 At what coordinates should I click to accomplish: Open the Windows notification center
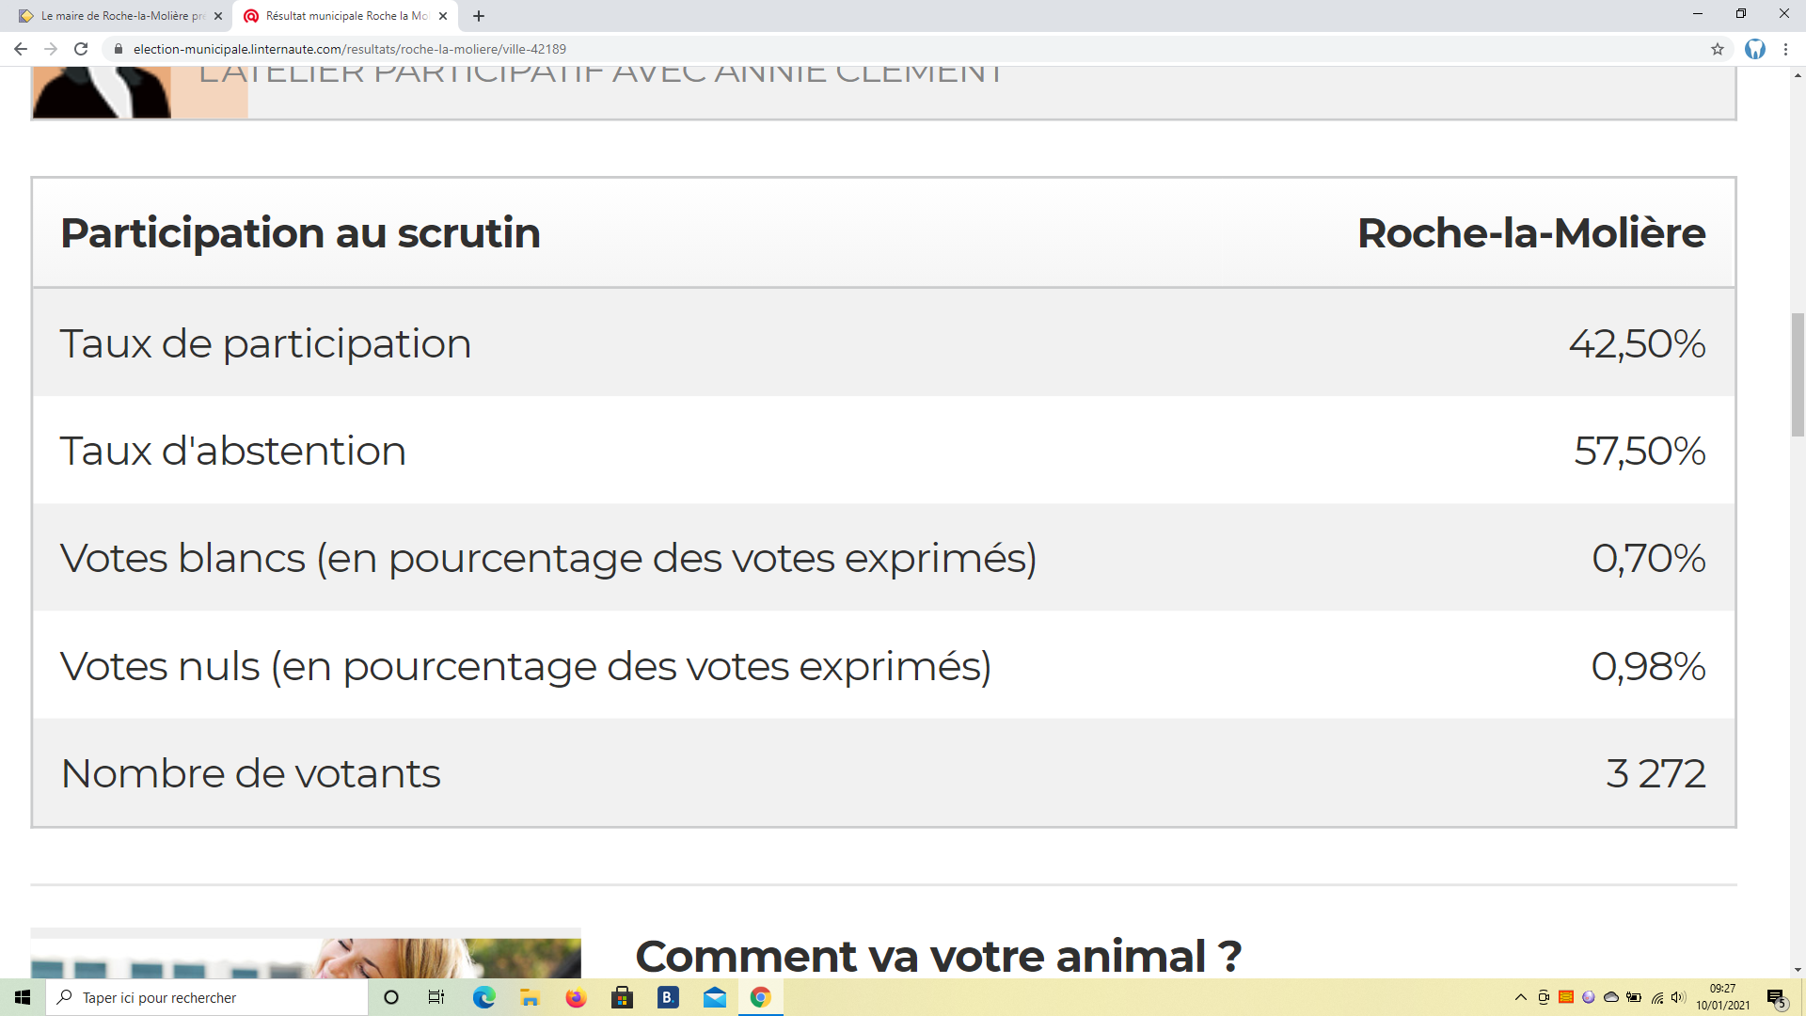coord(1776,998)
